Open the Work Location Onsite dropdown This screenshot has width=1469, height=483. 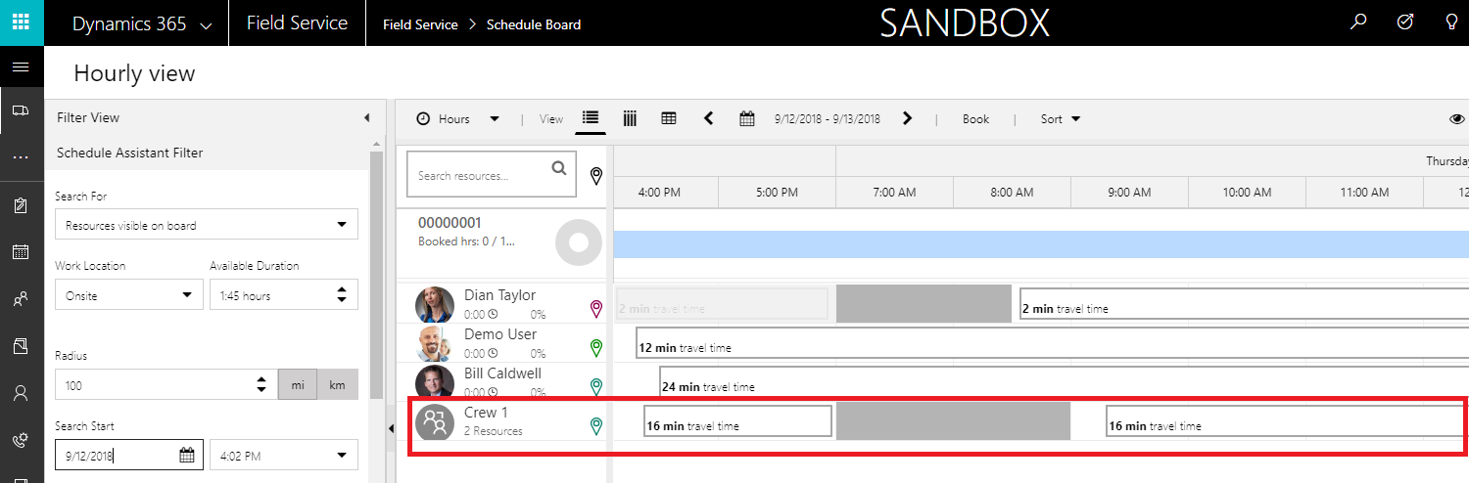(127, 295)
